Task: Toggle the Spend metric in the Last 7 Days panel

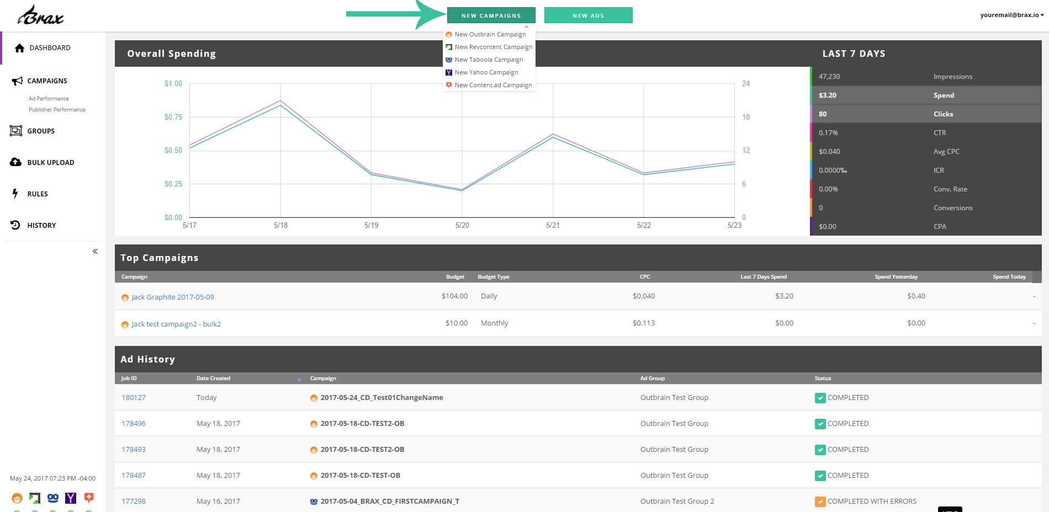Action: (926, 95)
